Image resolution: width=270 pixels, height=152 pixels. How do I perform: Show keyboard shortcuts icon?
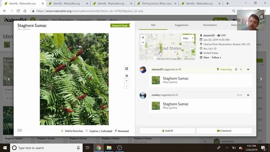point(20,130)
